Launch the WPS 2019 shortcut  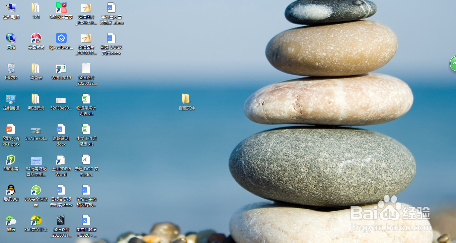pyautogui.click(x=61, y=72)
